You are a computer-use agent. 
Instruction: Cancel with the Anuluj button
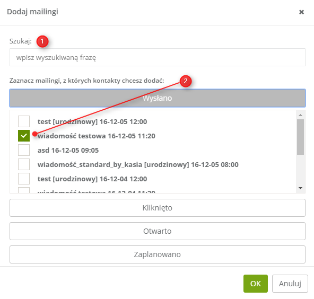pos(290,284)
